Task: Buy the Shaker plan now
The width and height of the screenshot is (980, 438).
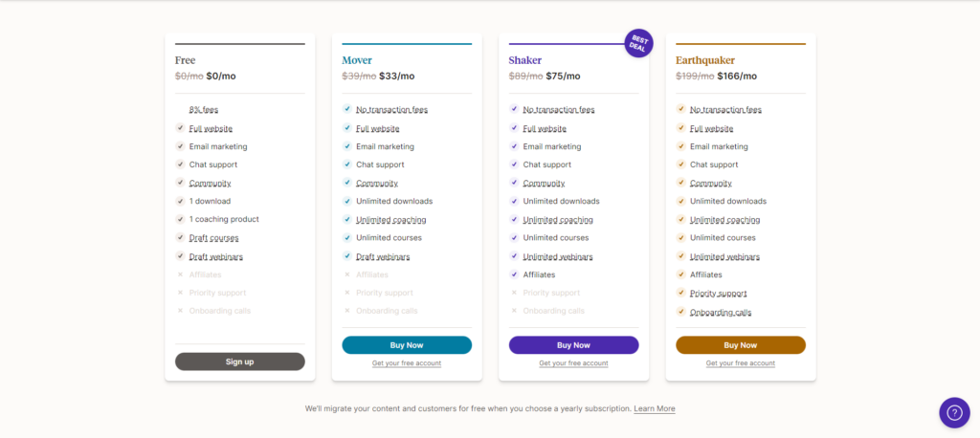Action: [x=574, y=345]
